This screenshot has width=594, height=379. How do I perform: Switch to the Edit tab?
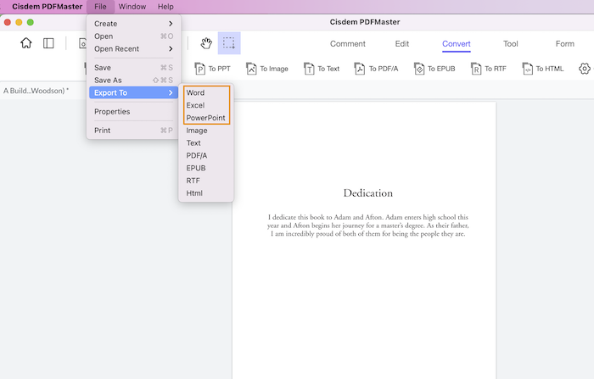[x=402, y=43]
